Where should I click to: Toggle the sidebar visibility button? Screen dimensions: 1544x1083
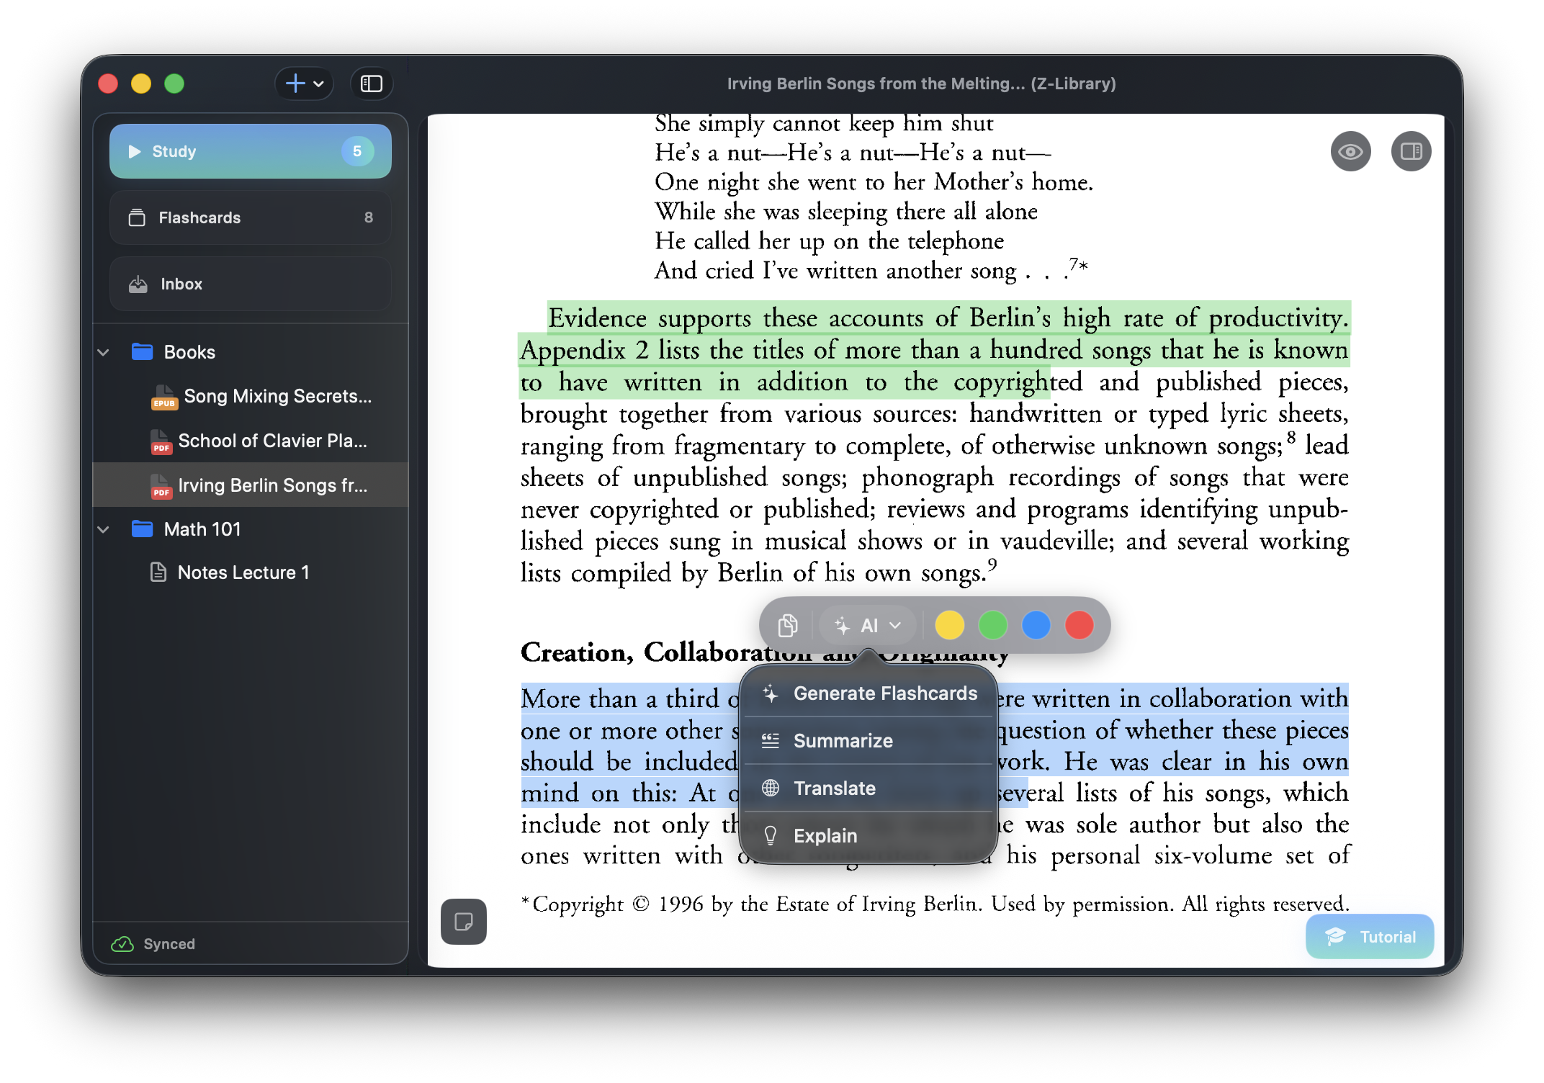click(371, 83)
